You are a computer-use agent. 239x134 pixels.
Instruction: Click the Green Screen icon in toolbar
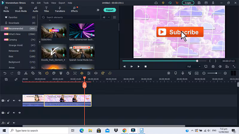pos(61,73)
